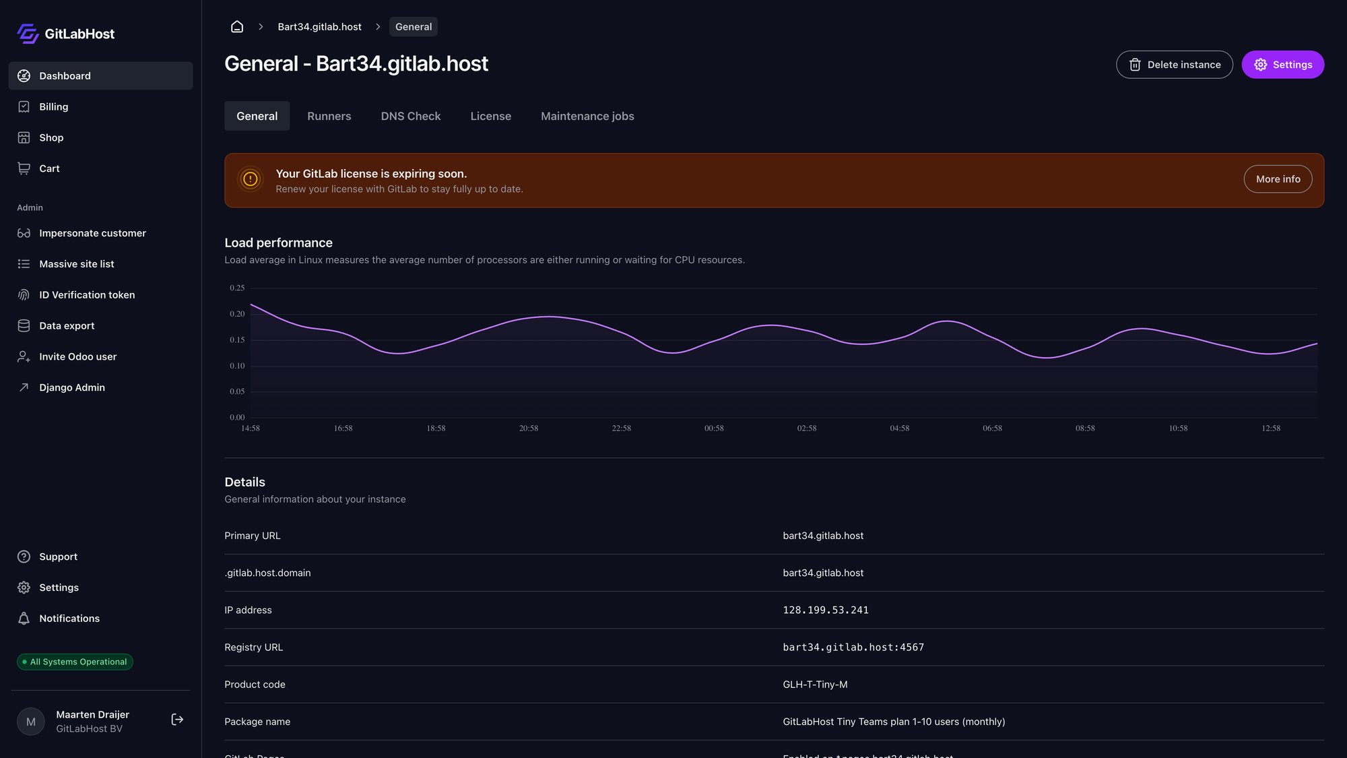Screen dimensions: 1347x758
Task: Open Django Admin
Action: (72, 387)
